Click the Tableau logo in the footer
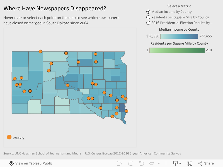223x167 pixels. click(11, 163)
